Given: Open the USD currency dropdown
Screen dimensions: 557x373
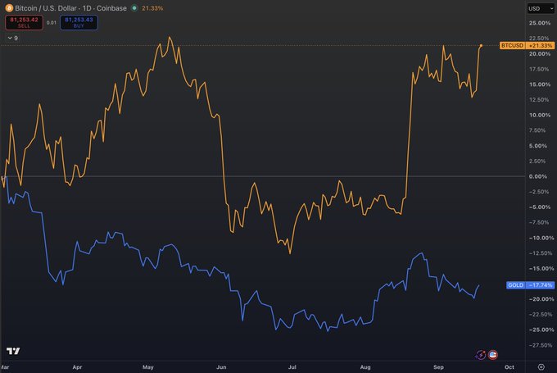Looking at the screenshot, I should tap(541, 8).
